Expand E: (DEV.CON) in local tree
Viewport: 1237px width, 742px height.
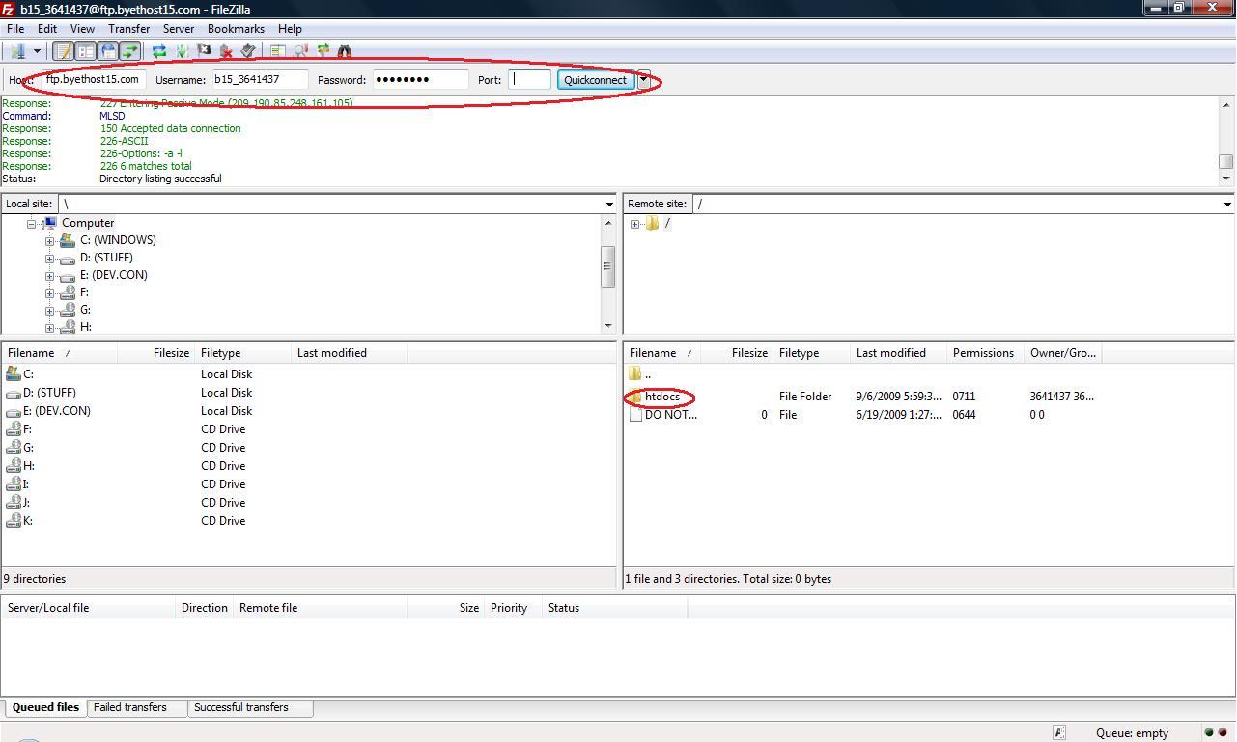(x=49, y=275)
